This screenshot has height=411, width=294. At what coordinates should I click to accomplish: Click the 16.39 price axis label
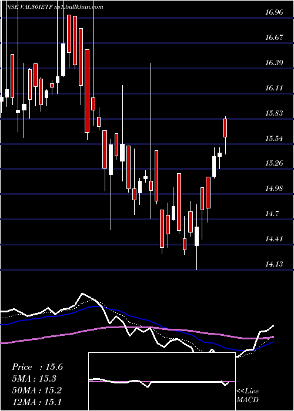tap(274, 63)
